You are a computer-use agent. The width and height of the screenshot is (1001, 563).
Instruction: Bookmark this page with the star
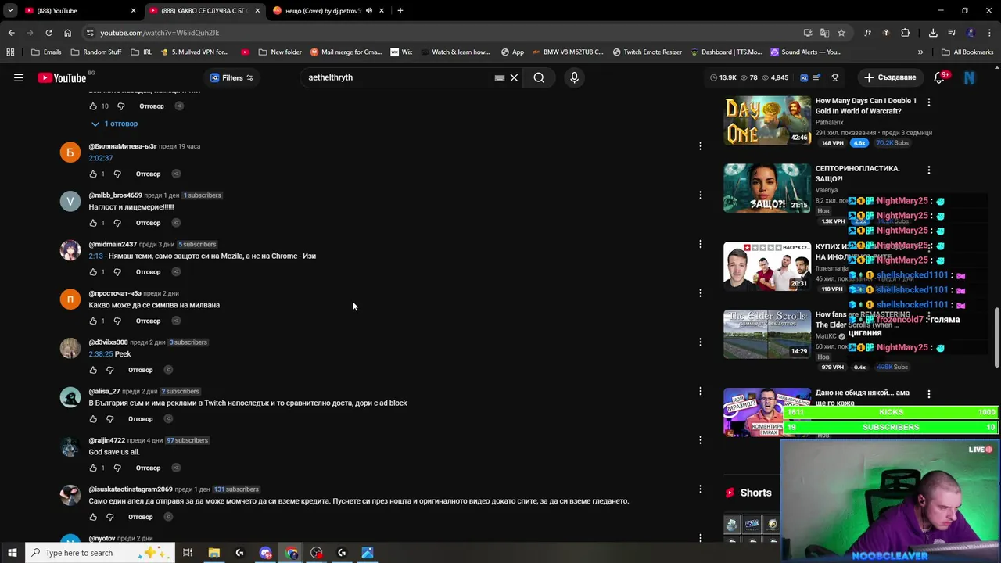click(x=841, y=33)
